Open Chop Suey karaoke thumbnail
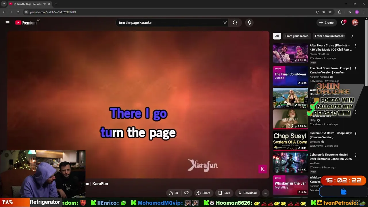The image size is (368, 207). point(290,141)
